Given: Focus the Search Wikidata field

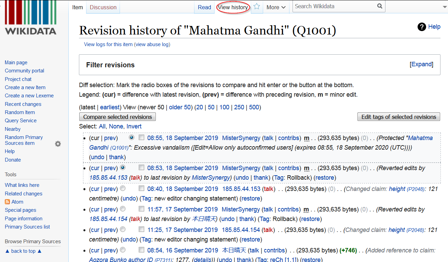Looking at the screenshot, I should pos(334,6).
